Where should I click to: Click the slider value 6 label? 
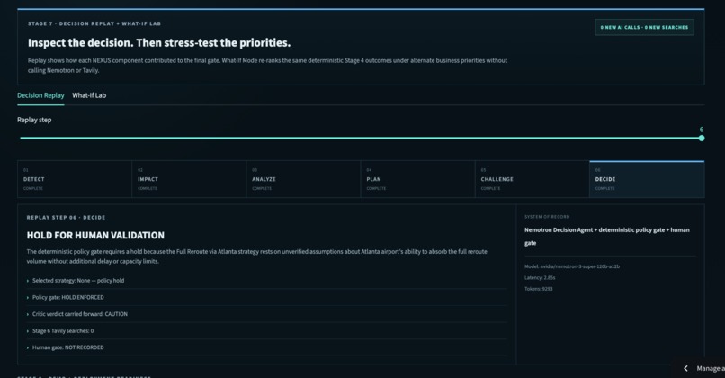click(702, 130)
